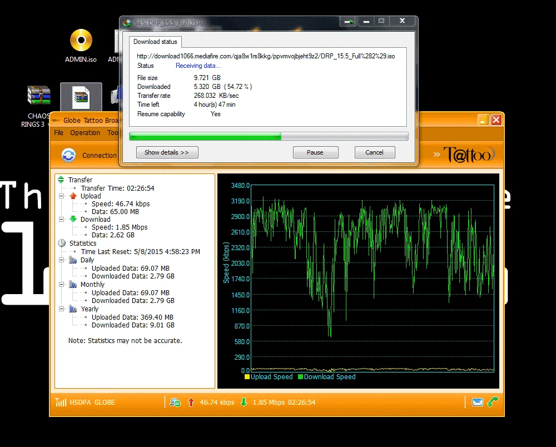Click the mediafire download URL text
The width and height of the screenshot is (556, 447).
[x=266, y=56]
